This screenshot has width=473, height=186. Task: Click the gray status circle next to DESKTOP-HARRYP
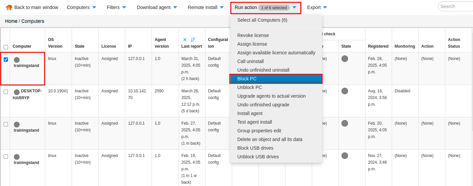(x=17, y=92)
